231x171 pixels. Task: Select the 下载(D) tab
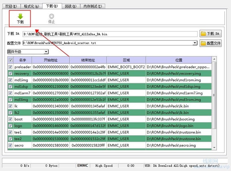52,6
